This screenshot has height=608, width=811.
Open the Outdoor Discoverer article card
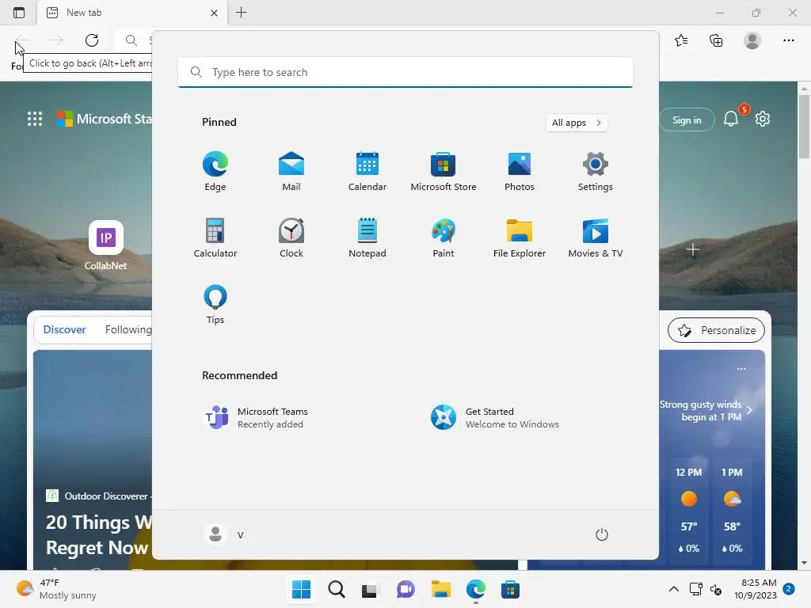pos(93,460)
